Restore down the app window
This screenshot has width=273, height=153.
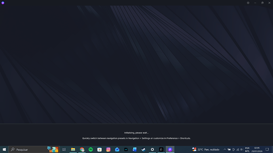click(262, 3)
